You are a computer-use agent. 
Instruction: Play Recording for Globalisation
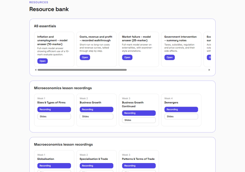(54, 165)
